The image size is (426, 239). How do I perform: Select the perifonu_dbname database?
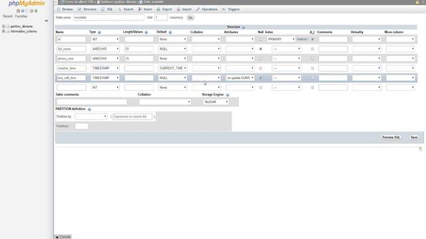tap(21, 27)
